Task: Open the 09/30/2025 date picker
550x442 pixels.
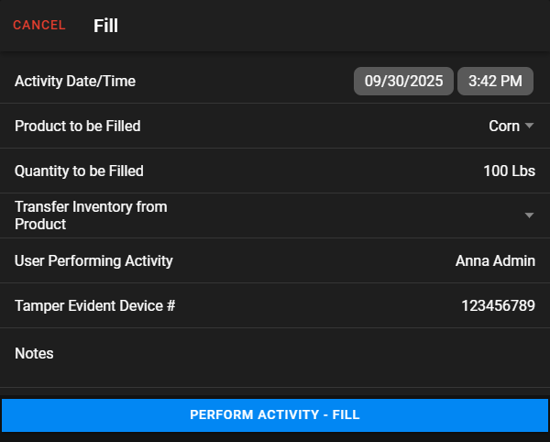Action: pos(403,81)
